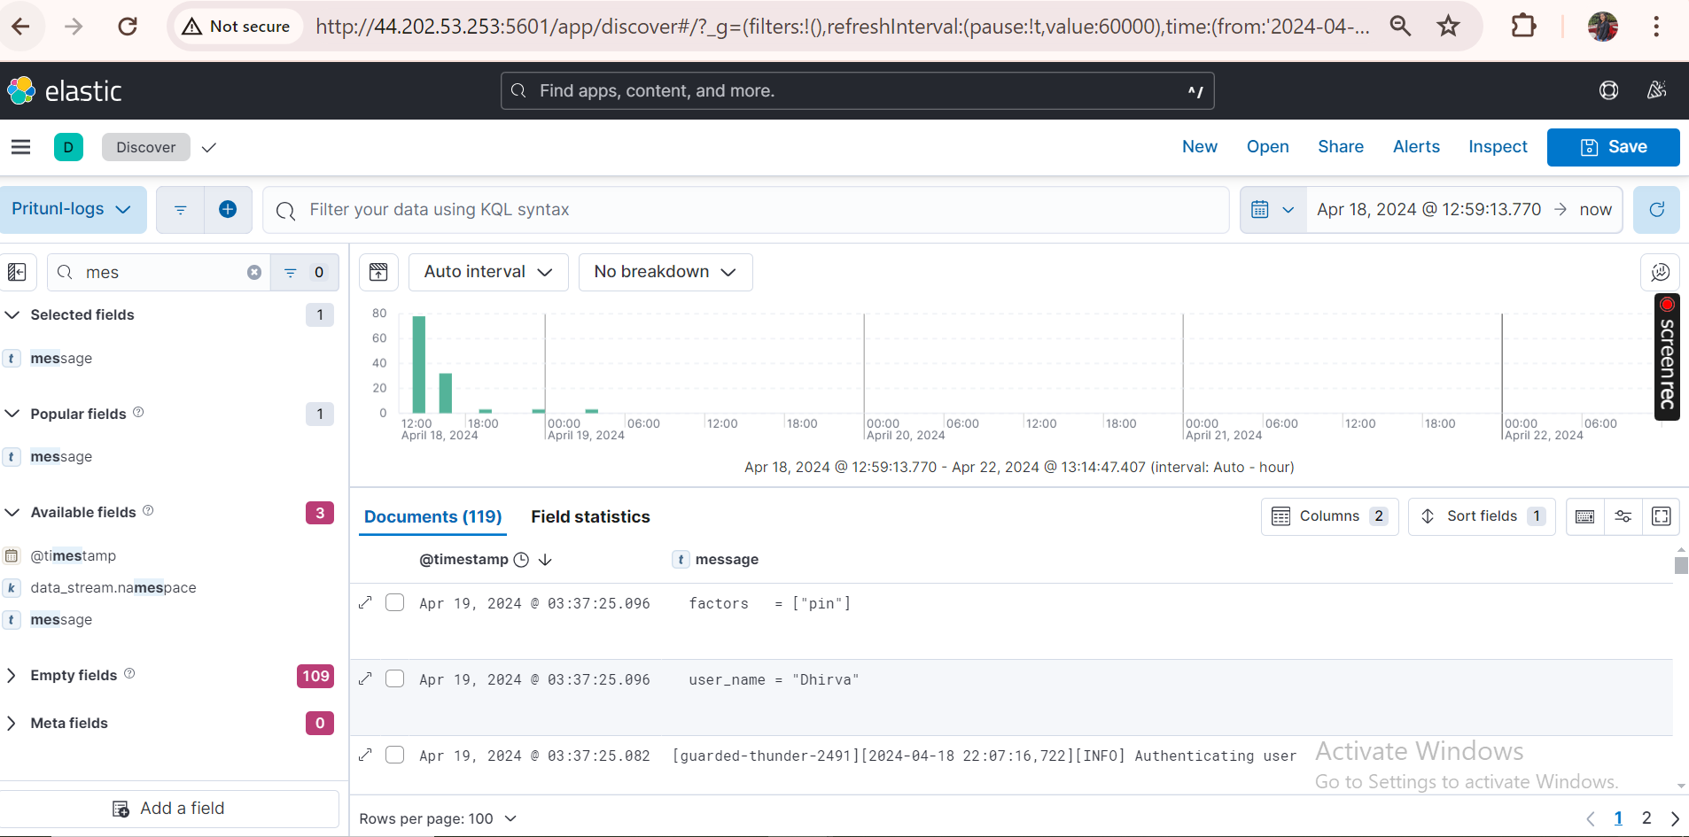This screenshot has width=1689, height=837.
Task: Open the chevron menu next to Discover
Action: point(209,147)
